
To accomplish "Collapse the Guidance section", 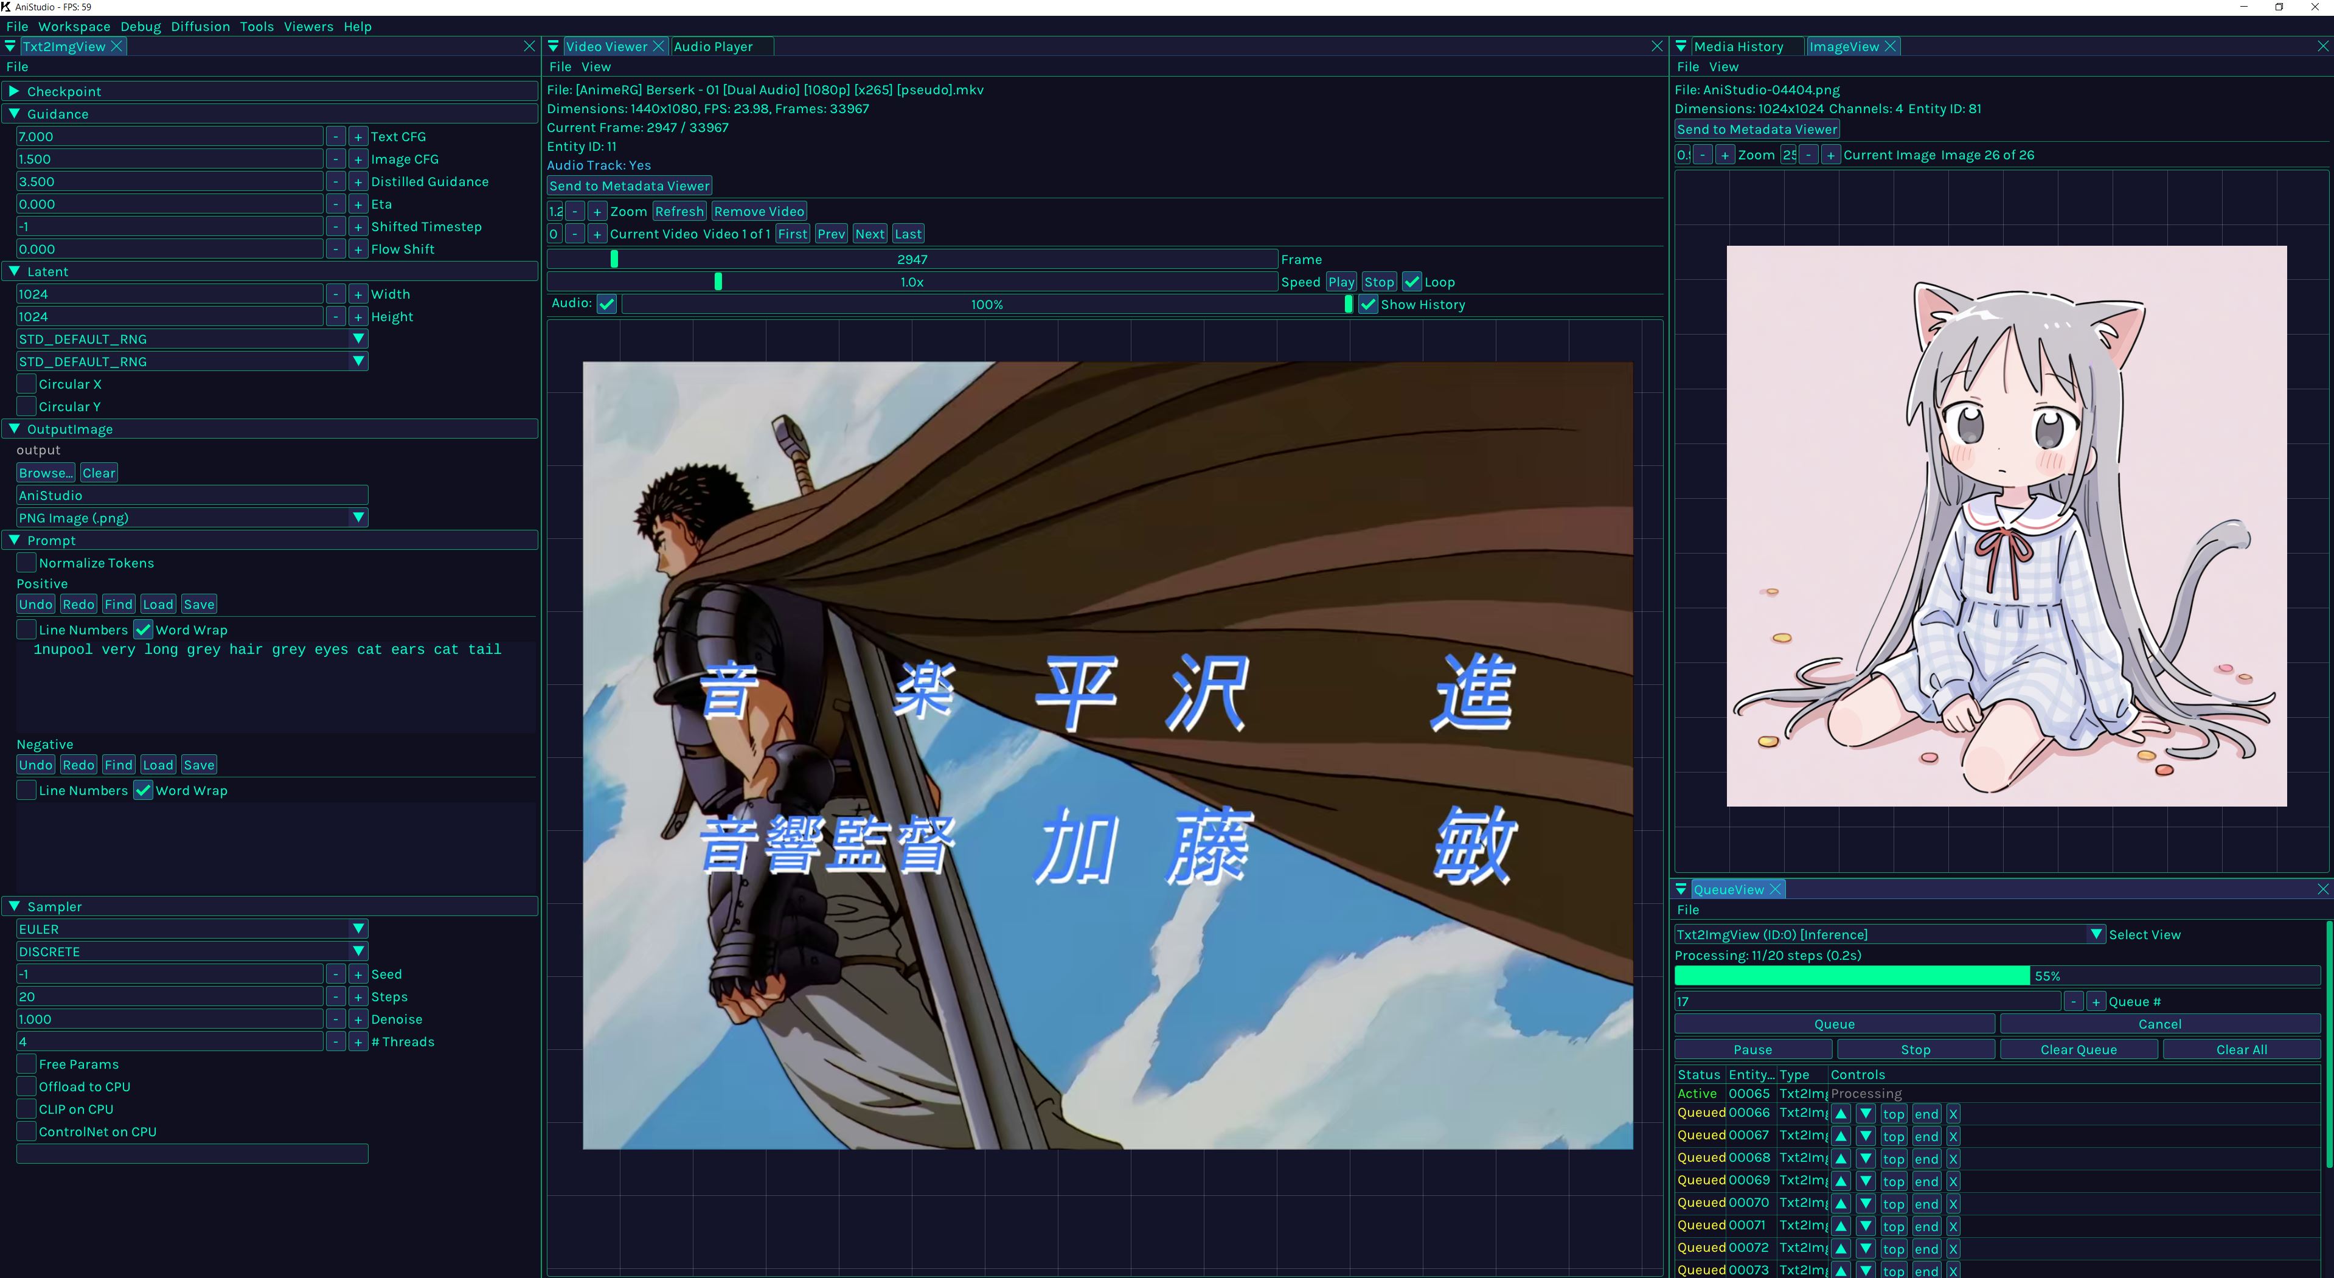I will (x=270, y=114).
